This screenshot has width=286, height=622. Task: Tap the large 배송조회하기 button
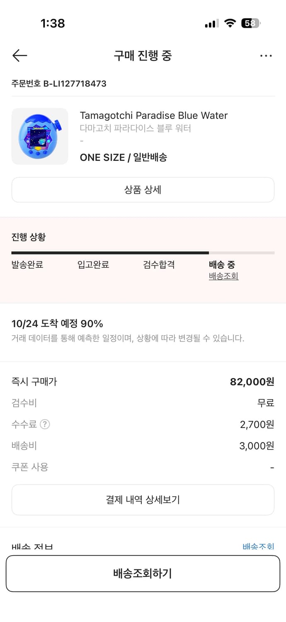coord(143,573)
